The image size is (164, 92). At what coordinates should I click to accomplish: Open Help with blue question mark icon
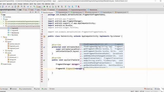pos(76,7)
